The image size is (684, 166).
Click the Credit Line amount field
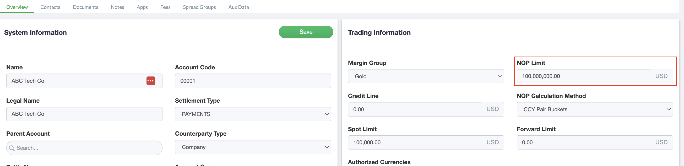coord(414,109)
